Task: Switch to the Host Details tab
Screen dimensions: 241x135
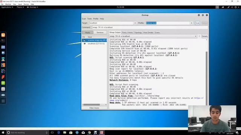Action: pyautogui.click(x=148, y=33)
